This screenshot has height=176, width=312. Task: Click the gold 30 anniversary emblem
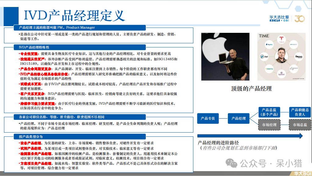(x=299, y=19)
